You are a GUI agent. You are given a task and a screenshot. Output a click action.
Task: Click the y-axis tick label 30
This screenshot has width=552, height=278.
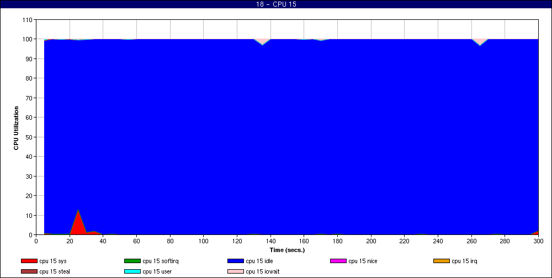click(29, 177)
